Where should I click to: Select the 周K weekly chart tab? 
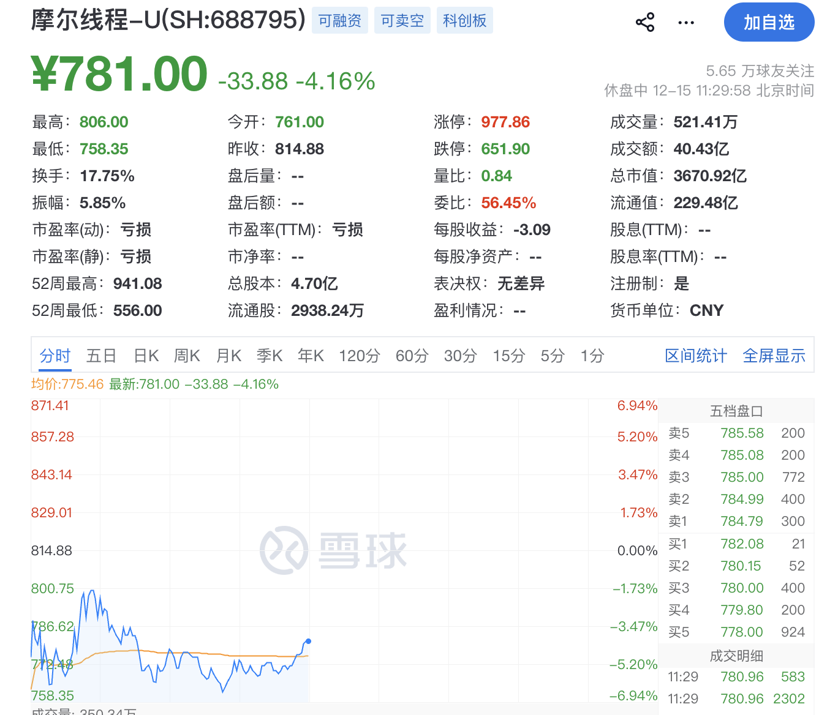pyautogui.click(x=187, y=355)
